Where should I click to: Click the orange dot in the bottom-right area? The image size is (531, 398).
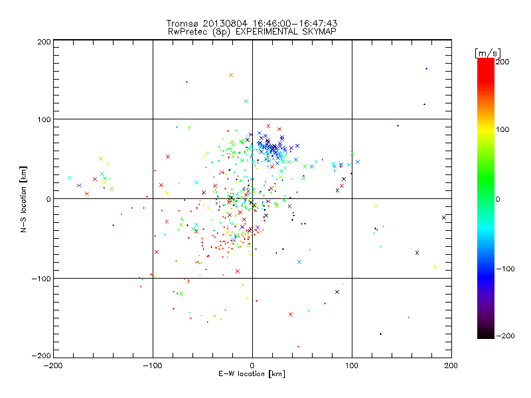click(409, 318)
